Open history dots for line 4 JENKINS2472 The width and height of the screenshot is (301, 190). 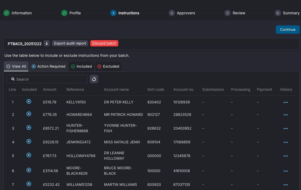286,142
